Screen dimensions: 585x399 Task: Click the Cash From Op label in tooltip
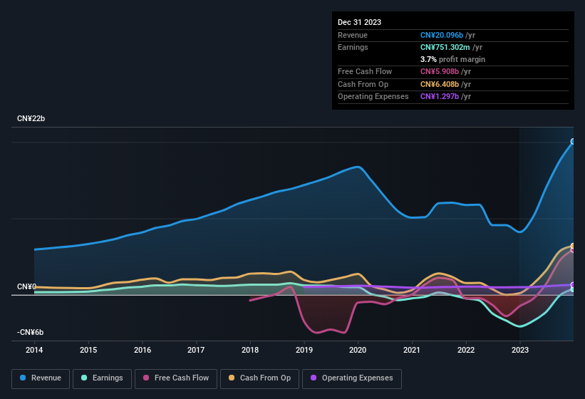click(x=363, y=84)
